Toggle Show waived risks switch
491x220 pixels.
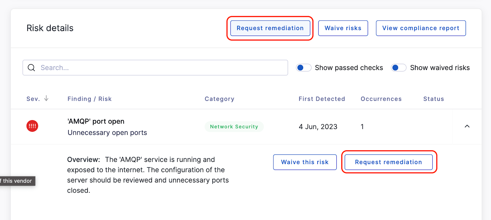pos(399,68)
